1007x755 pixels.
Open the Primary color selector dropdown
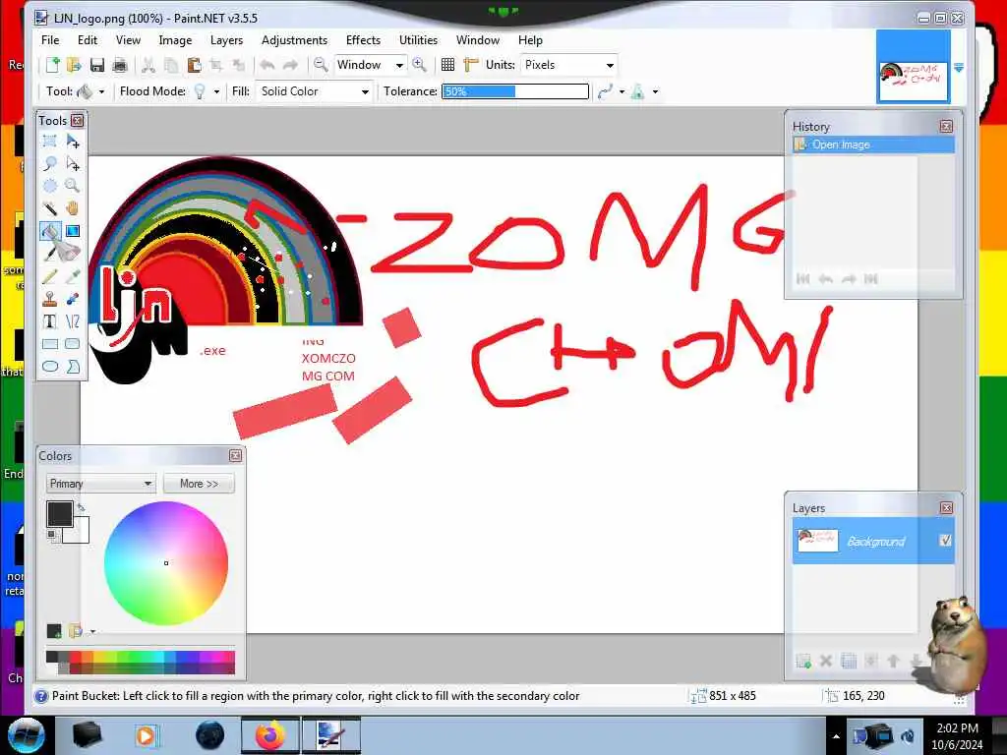click(x=101, y=484)
